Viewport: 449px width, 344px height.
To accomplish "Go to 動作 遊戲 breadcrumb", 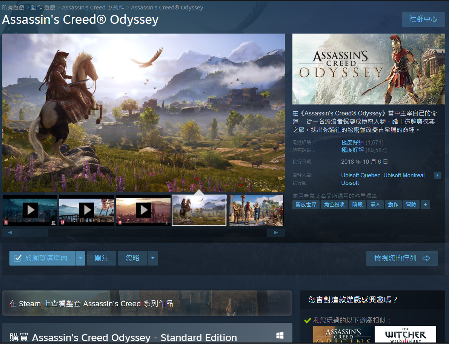I will (43, 8).
